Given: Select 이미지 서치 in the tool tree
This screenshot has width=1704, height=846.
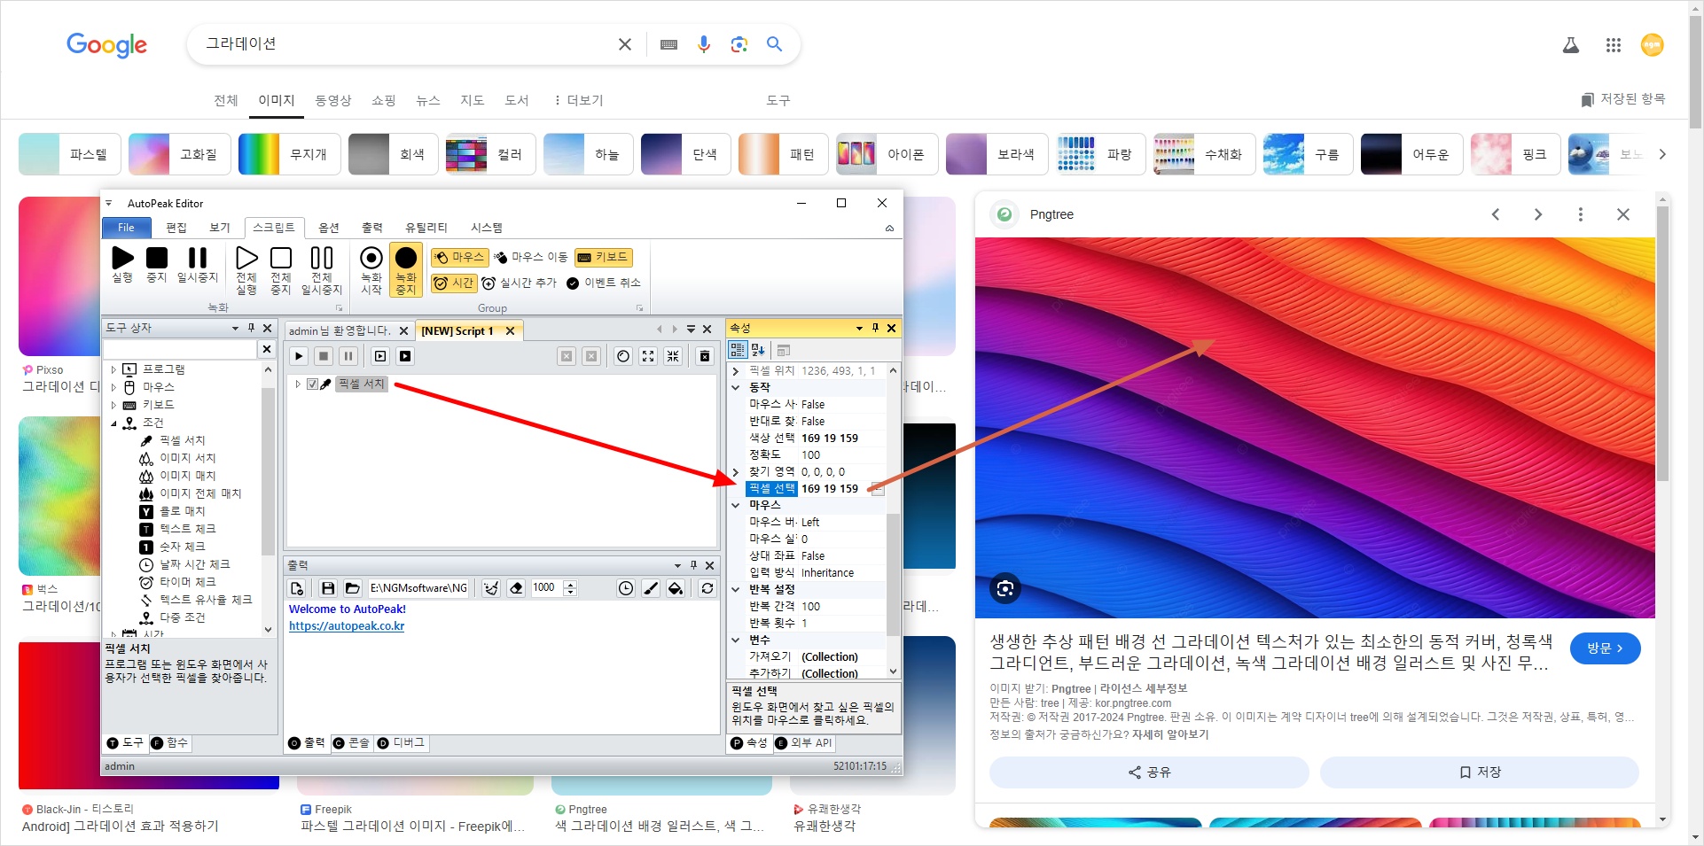Looking at the screenshot, I should pyautogui.click(x=188, y=458).
